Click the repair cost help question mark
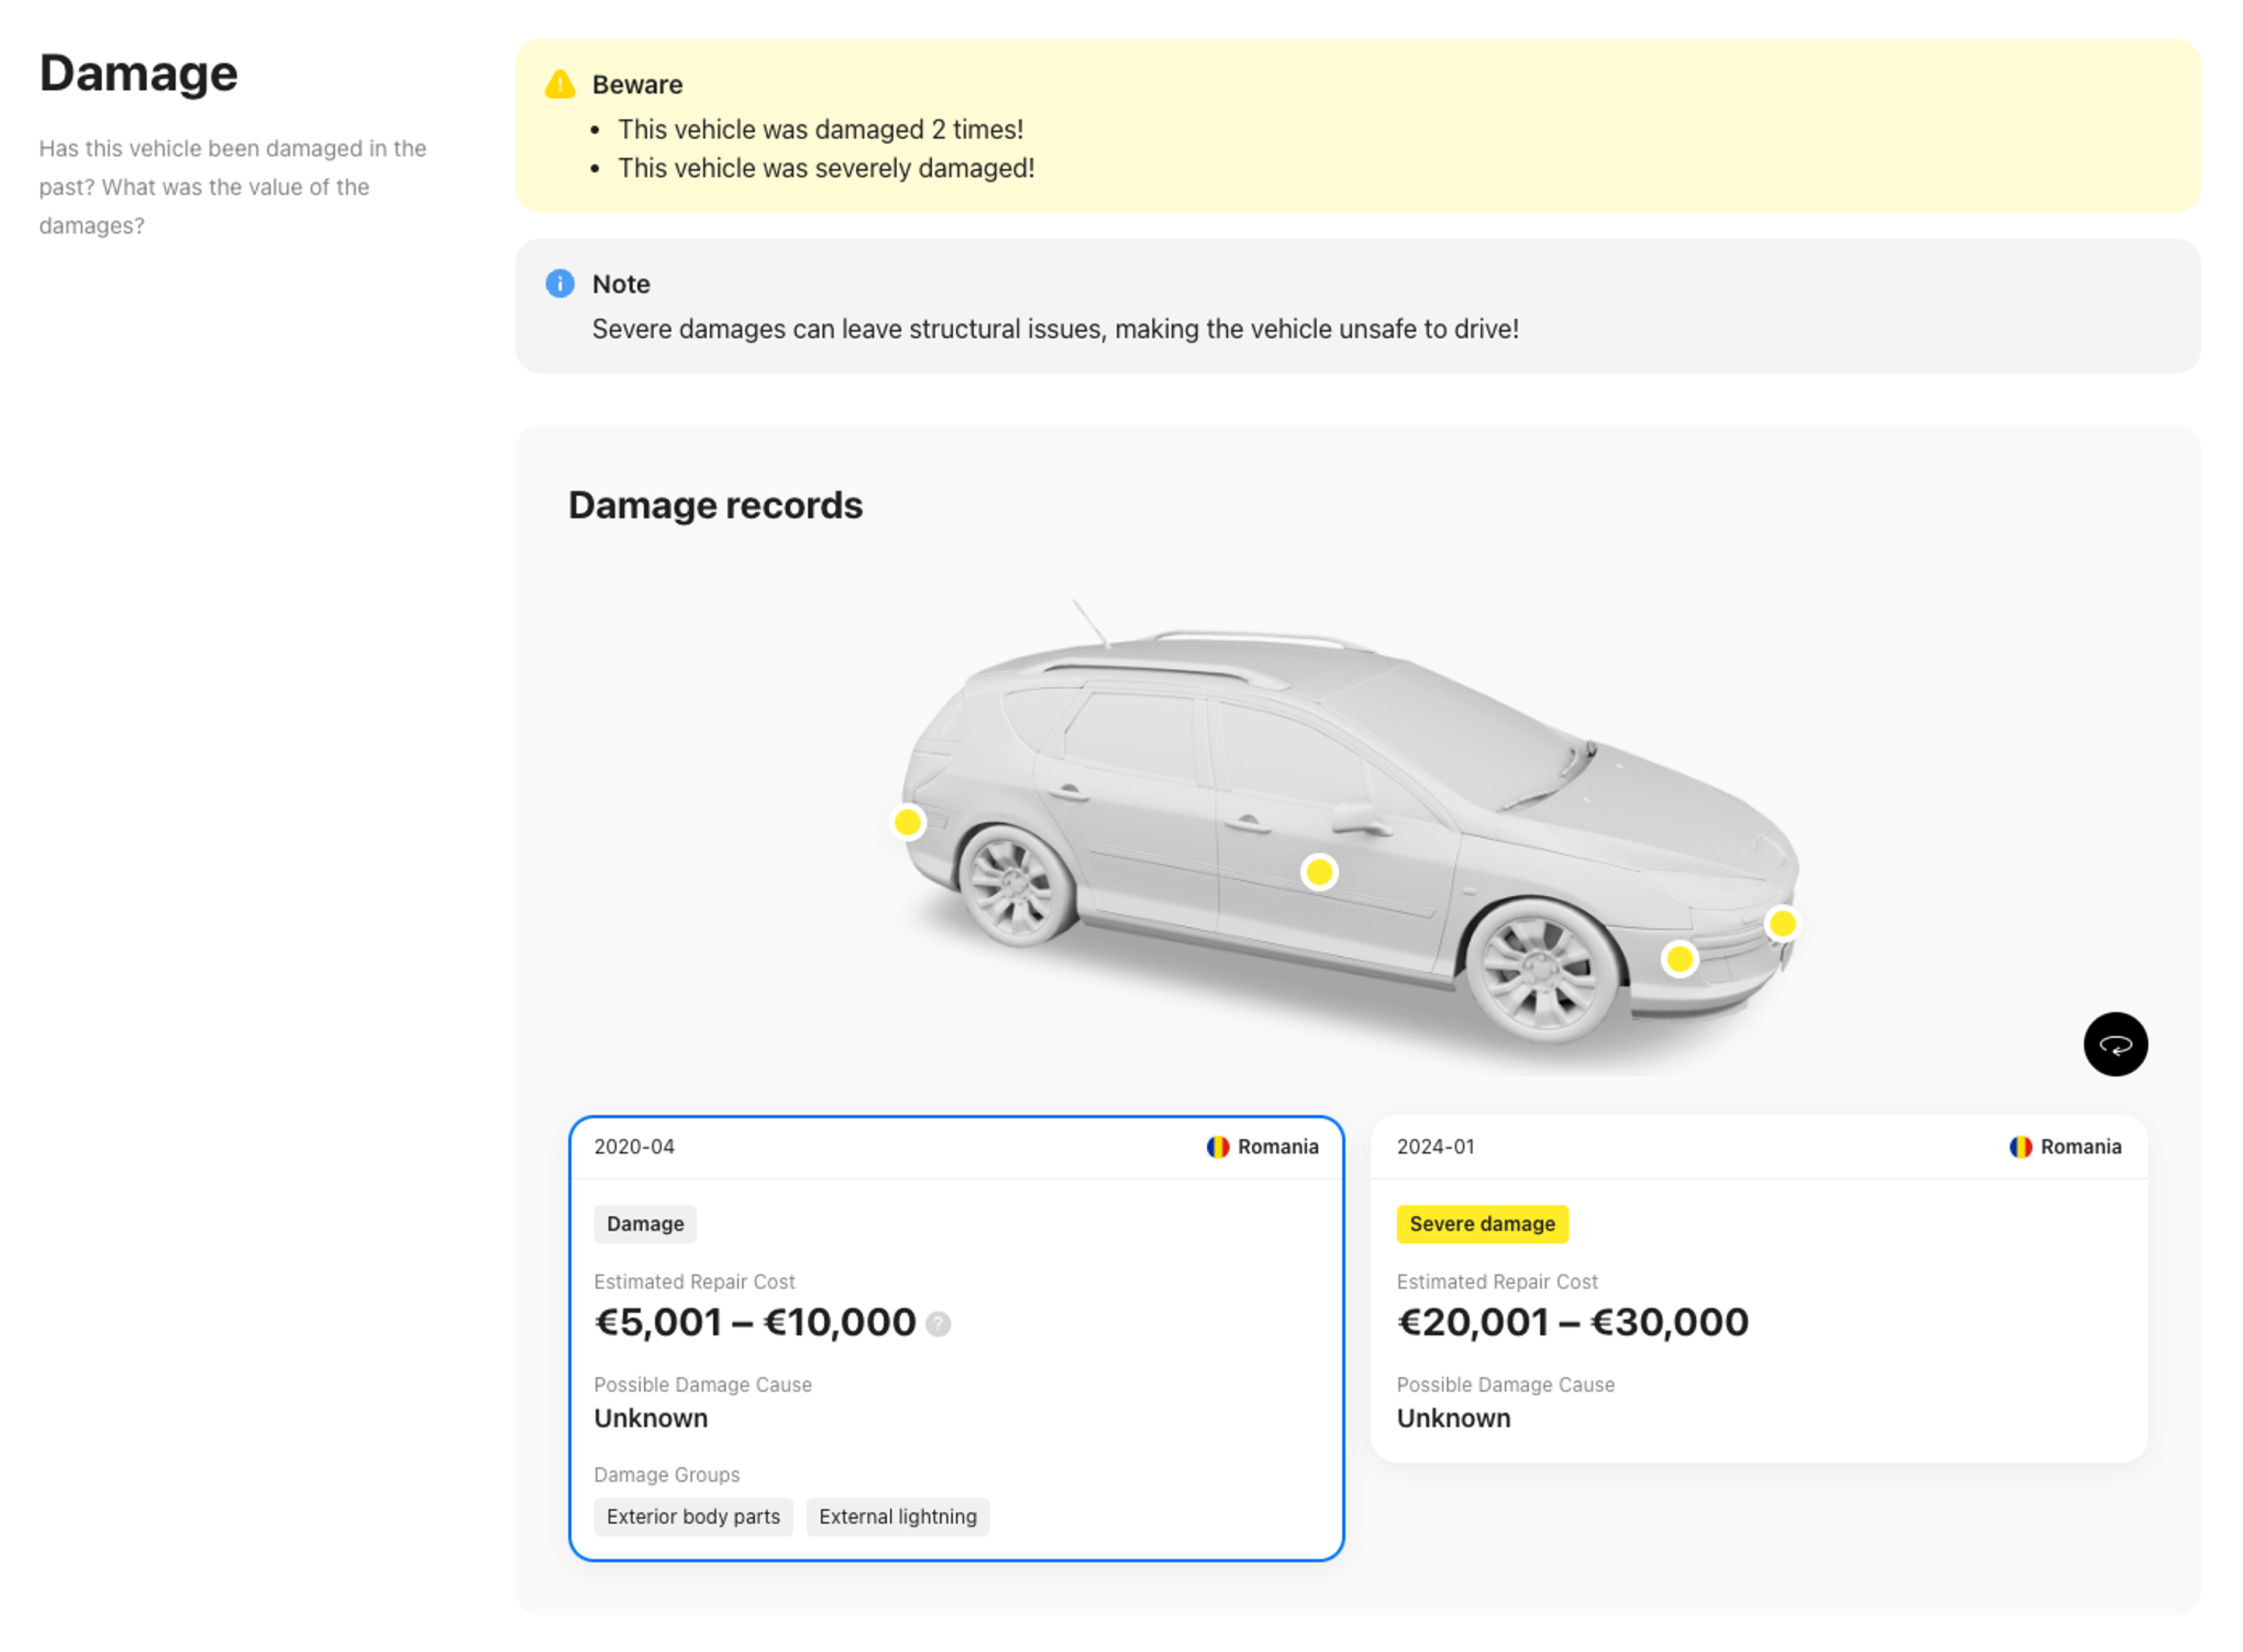This screenshot has width=2243, height=1652. [937, 1324]
